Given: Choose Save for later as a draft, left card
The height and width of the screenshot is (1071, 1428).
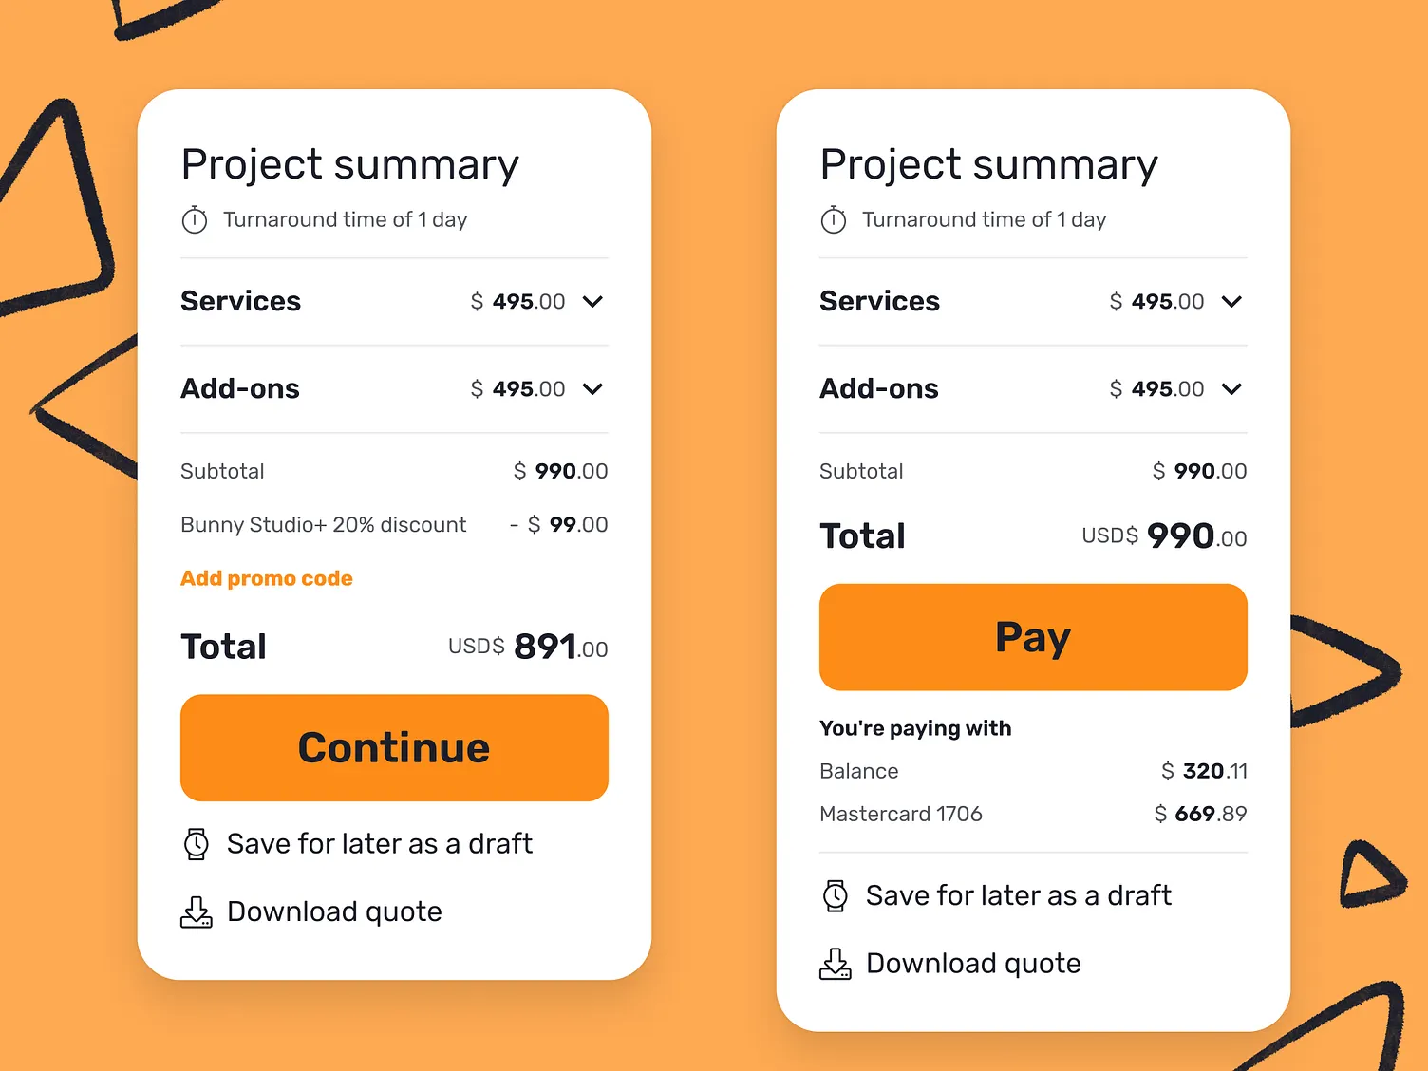Looking at the screenshot, I should pos(380,844).
